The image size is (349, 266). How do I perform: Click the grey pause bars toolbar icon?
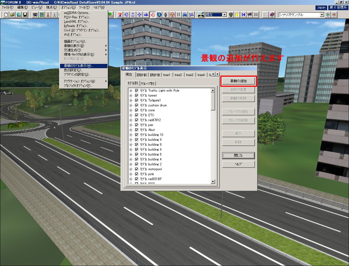coord(179,15)
